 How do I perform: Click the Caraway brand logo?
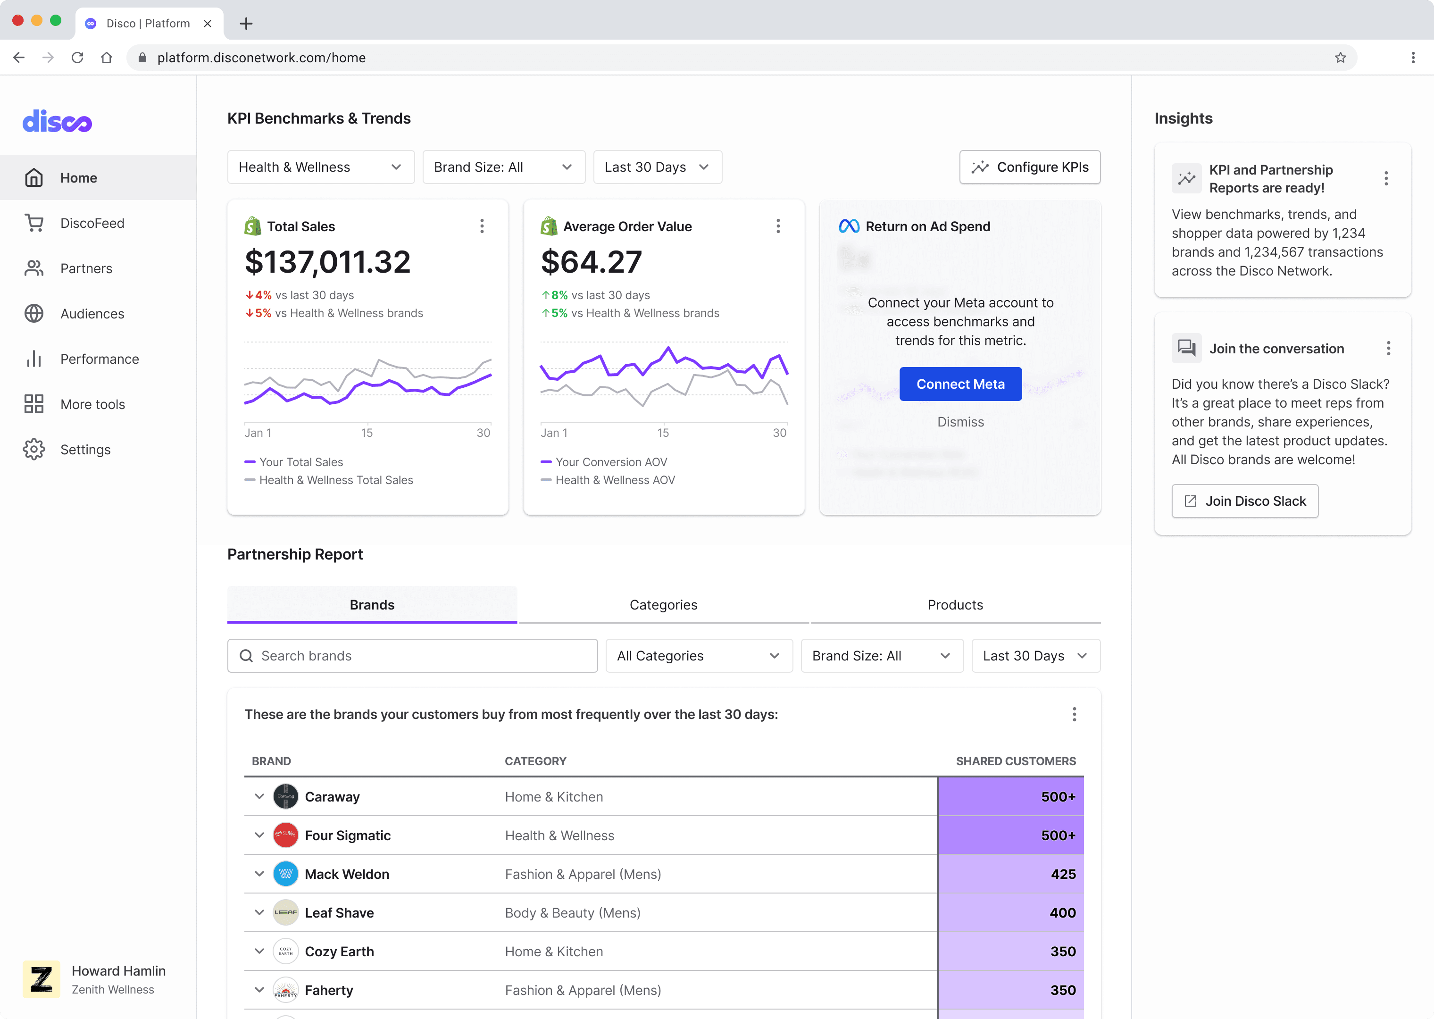pyautogui.click(x=285, y=796)
